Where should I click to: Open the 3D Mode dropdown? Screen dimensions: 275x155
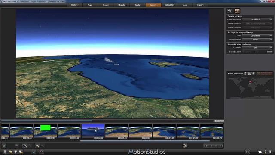(257, 48)
